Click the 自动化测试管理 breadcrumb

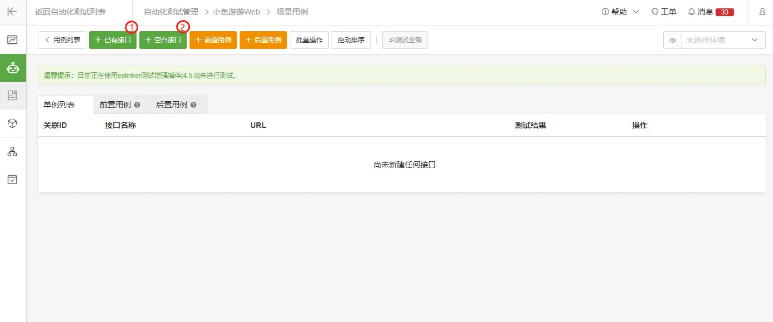[x=171, y=12]
